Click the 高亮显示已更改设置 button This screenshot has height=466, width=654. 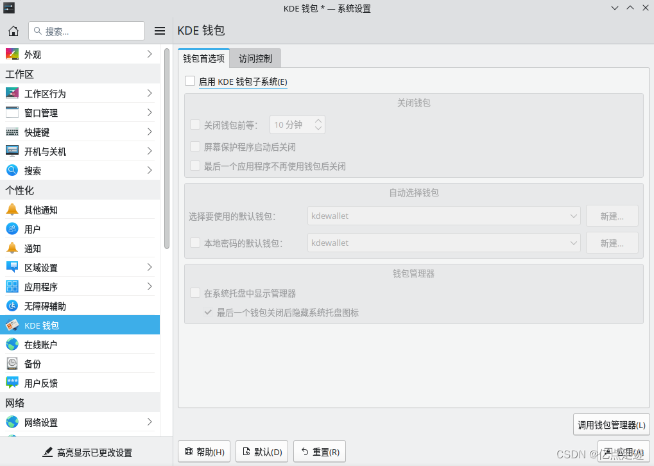(x=87, y=453)
